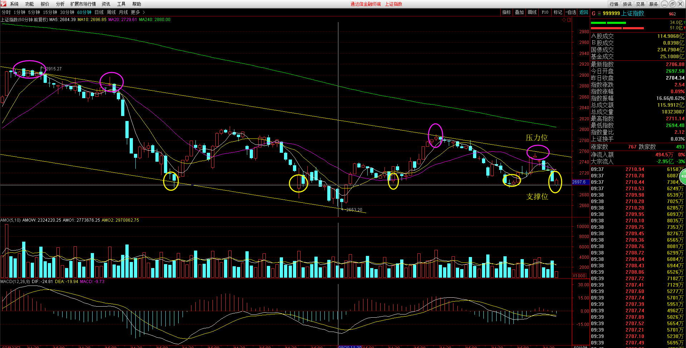The image size is (686, 348).
Task: Click the 最新指数 2706.88 value
Action: pyautogui.click(x=675, y=65)
